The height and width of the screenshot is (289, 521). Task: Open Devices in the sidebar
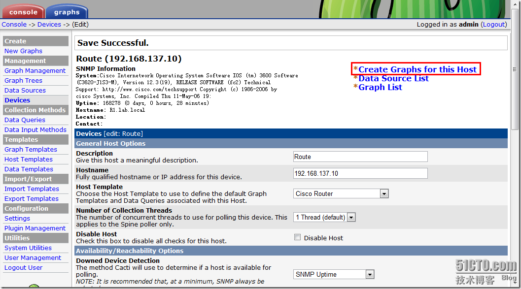pyautogui.click(x=17, y=100)
